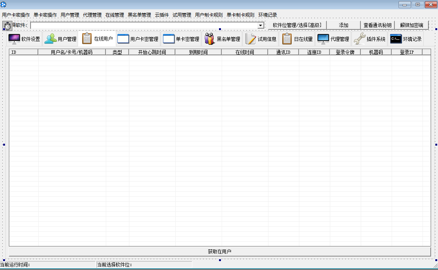Expand the software selection dropdown arrow

[x=261, y=25]
